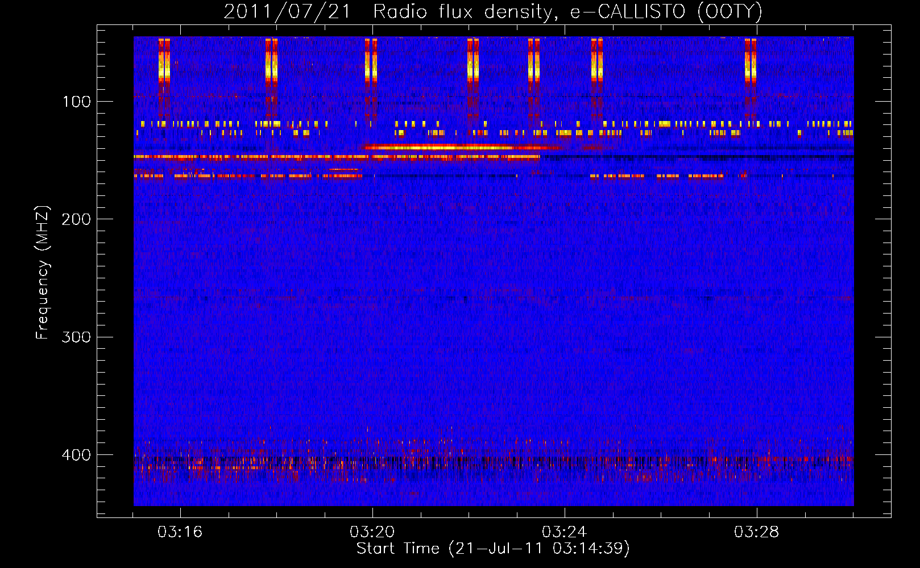
Task: Click the bright yellow horizontal emission band near 140 MHz
Action: coord(463,147)
